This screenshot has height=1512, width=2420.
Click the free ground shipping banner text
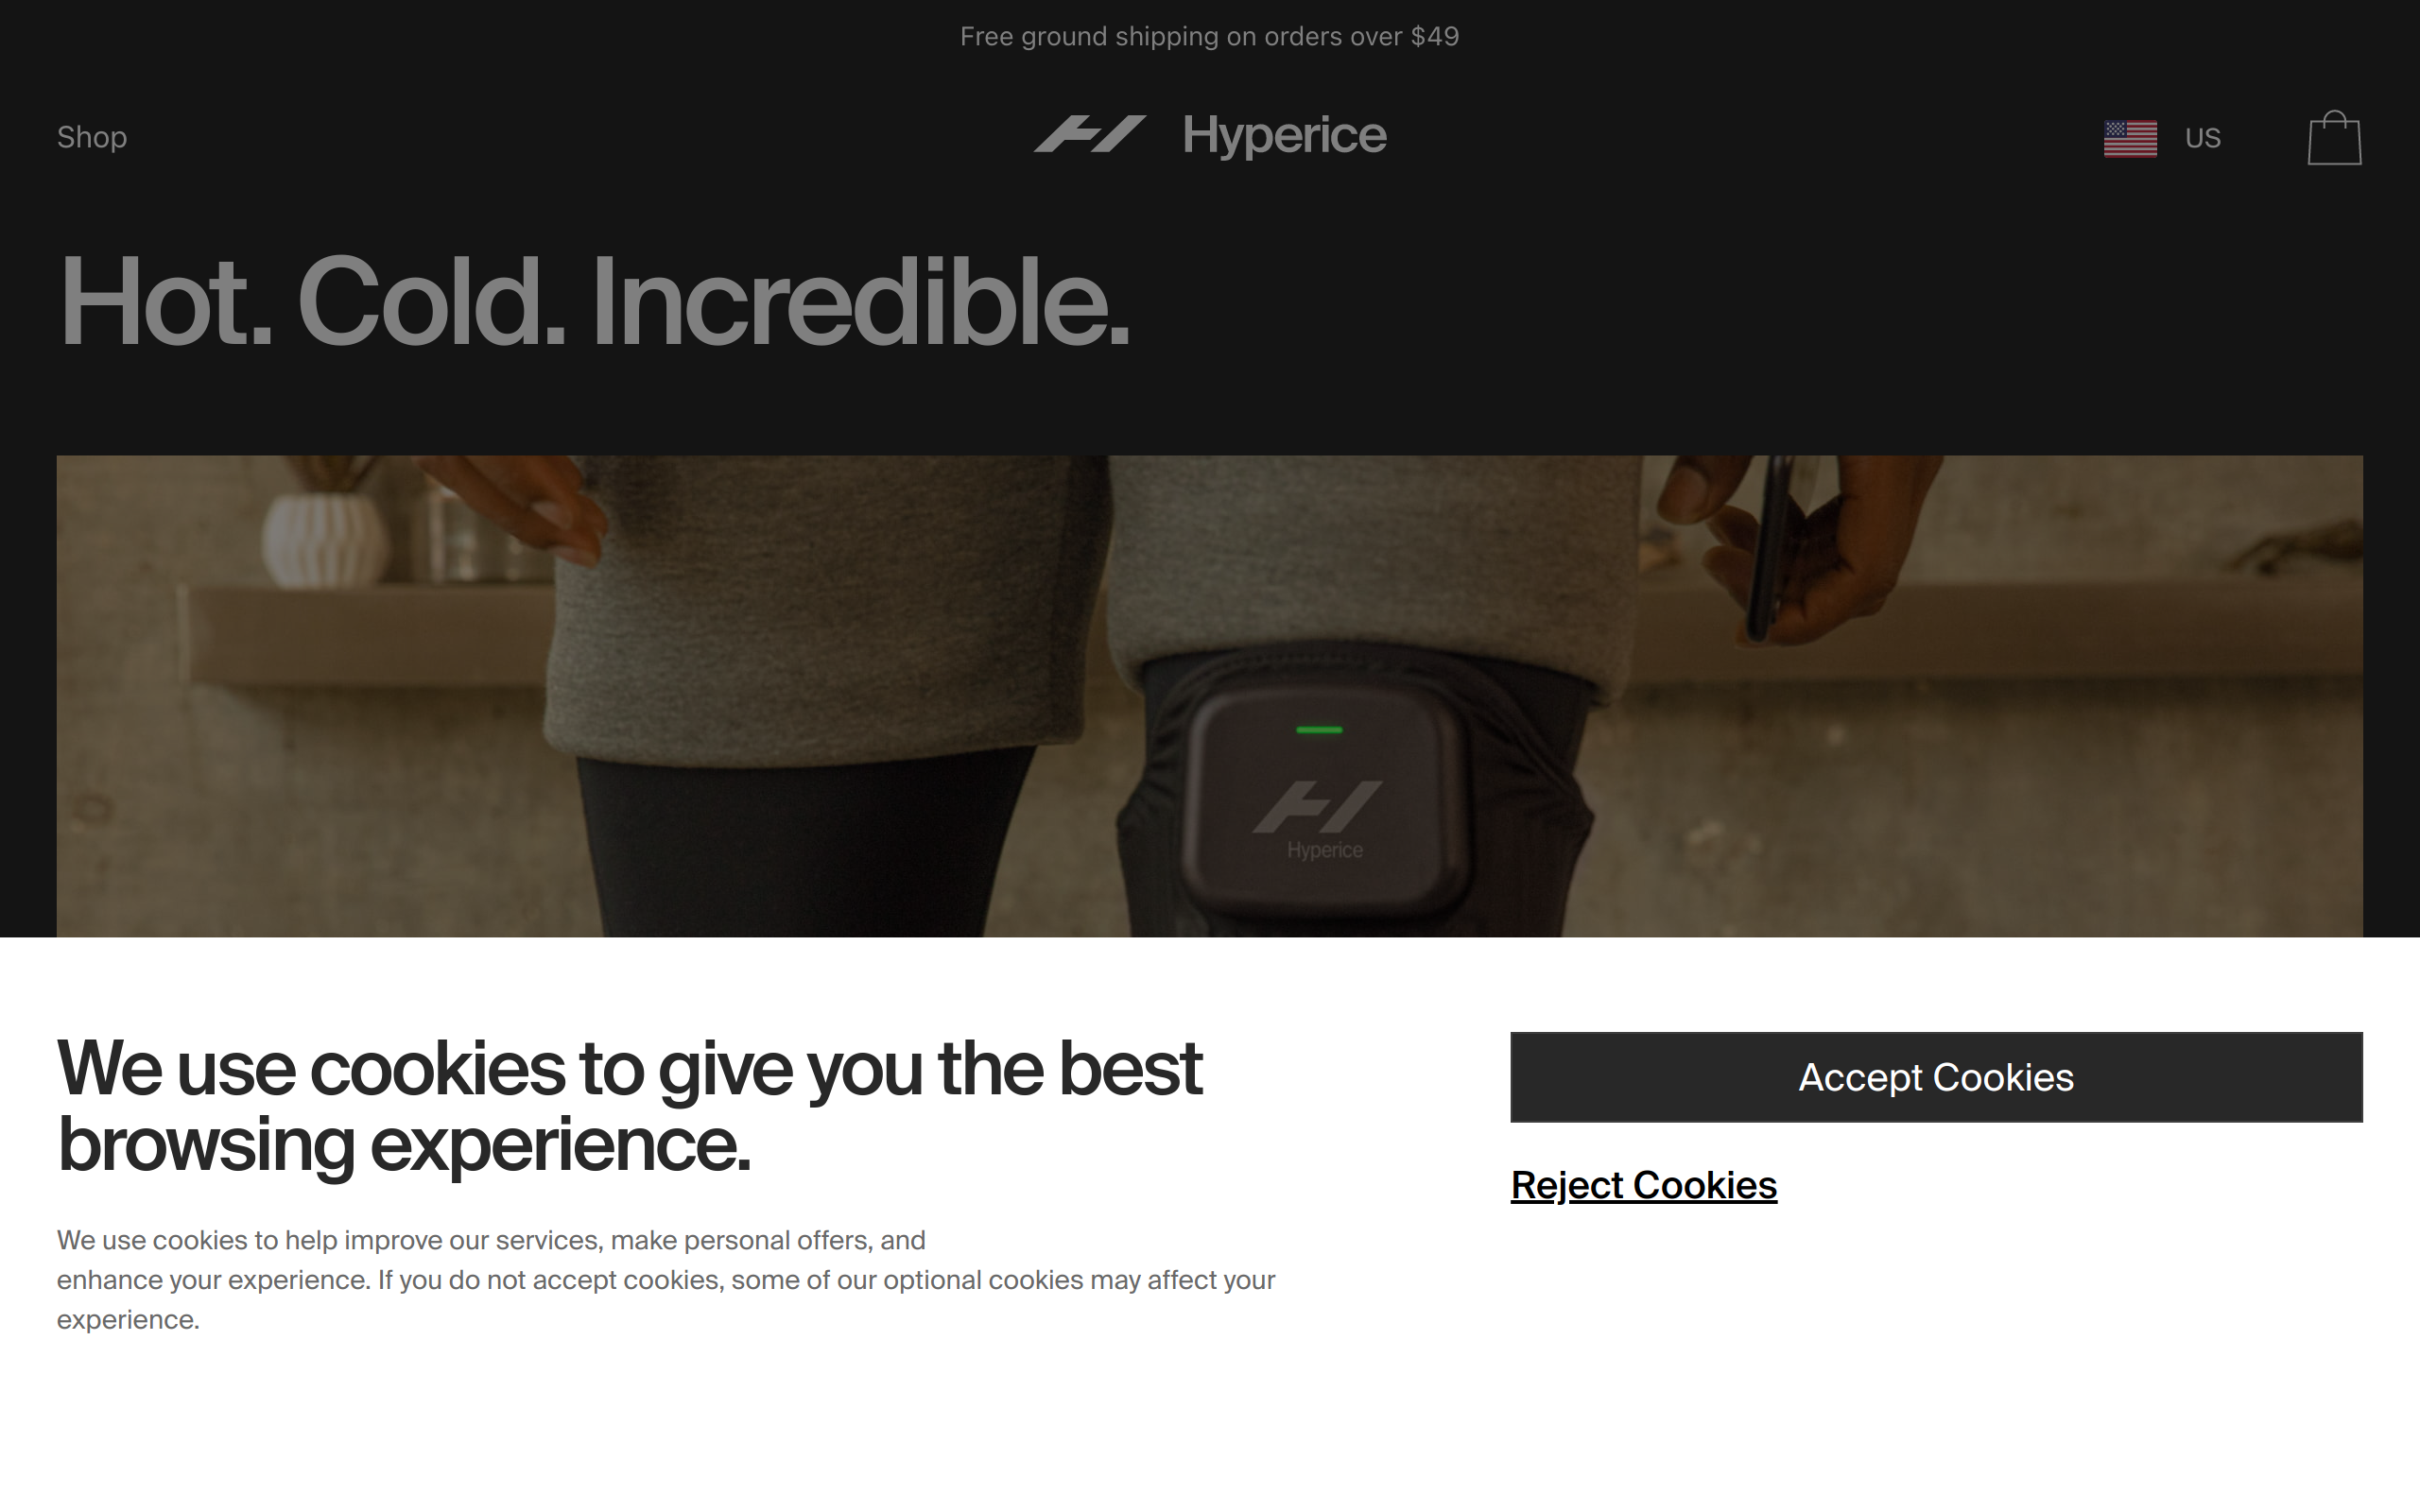pos(1209,37)
